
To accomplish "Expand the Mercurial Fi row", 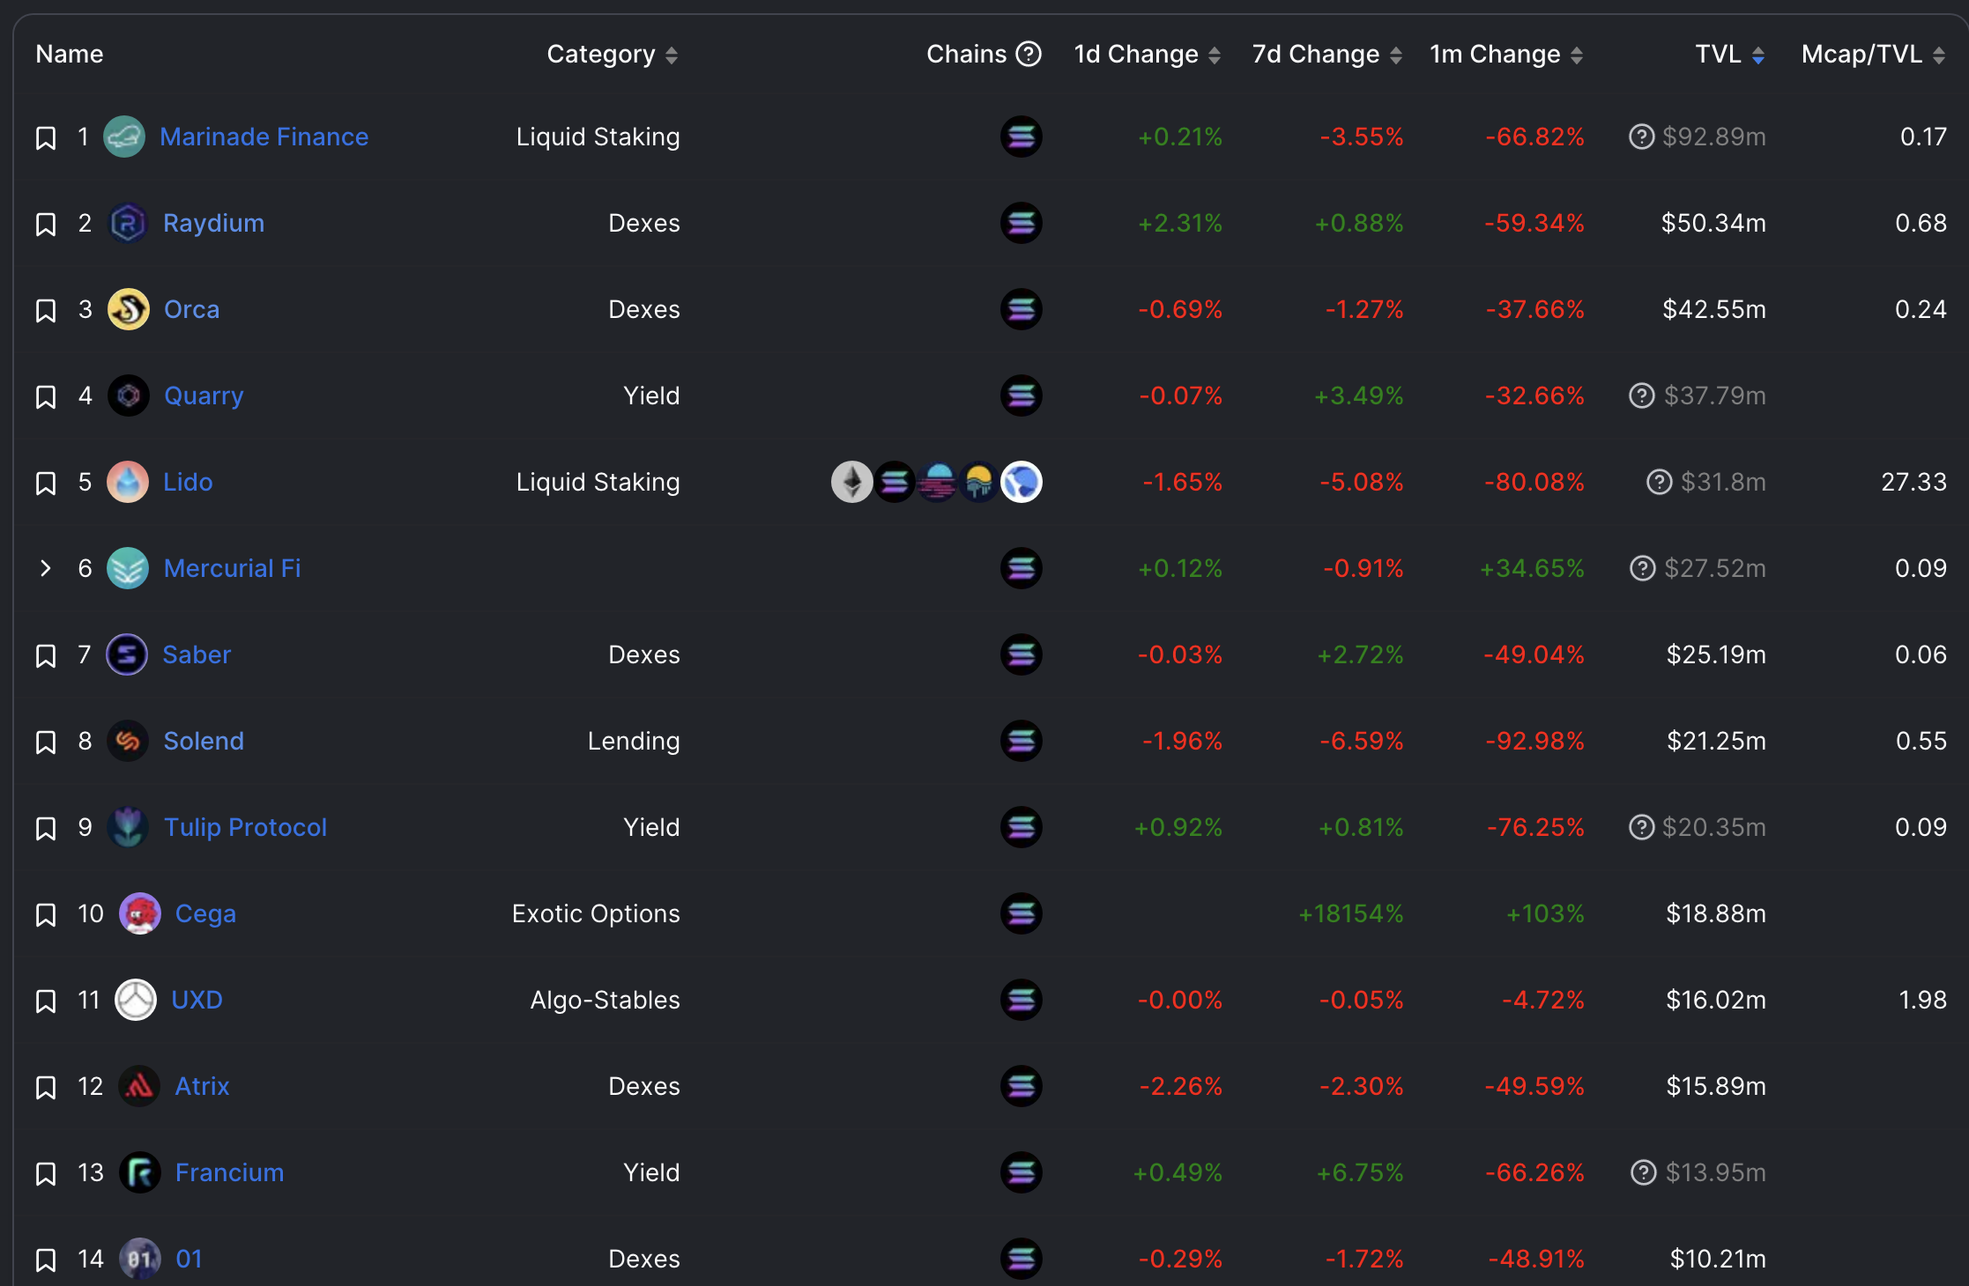I will point(46,568).
